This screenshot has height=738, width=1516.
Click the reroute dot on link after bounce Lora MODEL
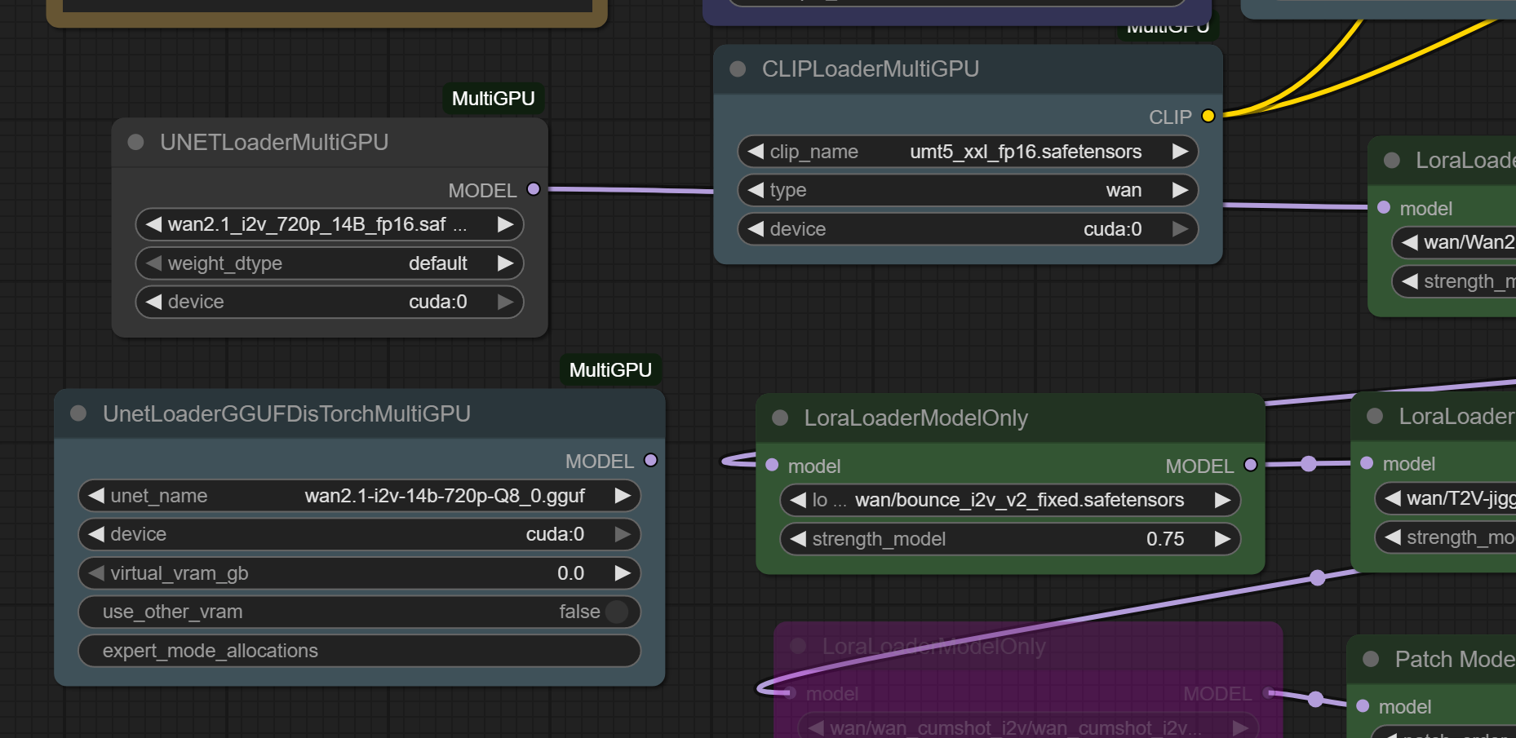coord(1309,464)
